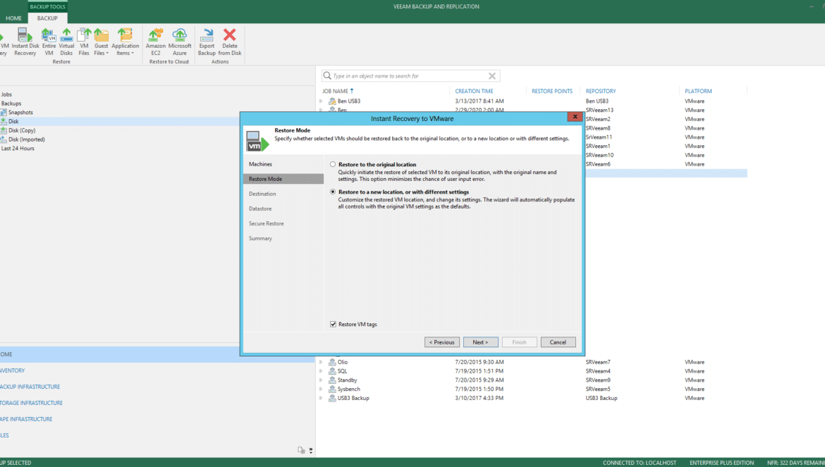Image resolution: width=825 pixels, height=467 pixels.
Task: Expand the Standby job row
Action: coord(321,380)
